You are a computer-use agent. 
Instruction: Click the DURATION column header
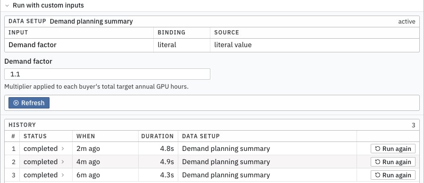point(158,136)
